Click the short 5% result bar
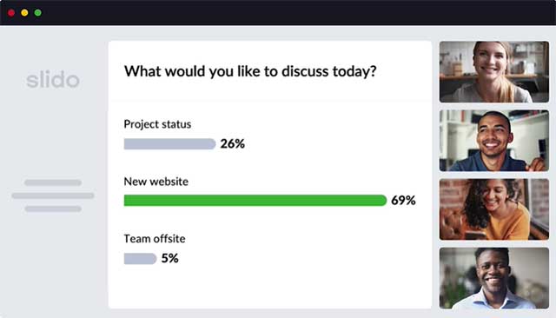The image size is (556, 318). point(140,258)
